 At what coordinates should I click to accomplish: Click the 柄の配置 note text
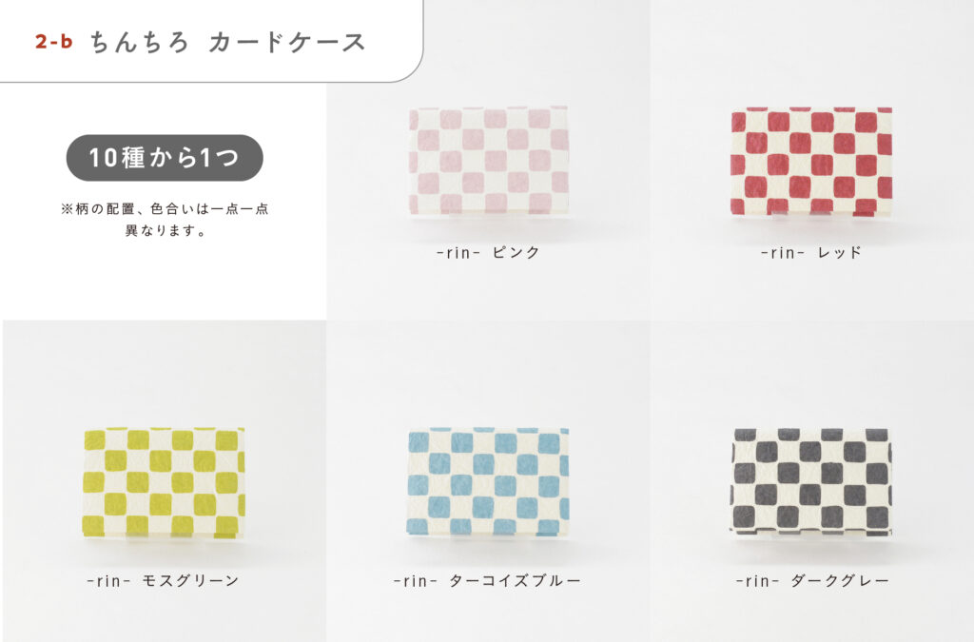coord(165,208)
